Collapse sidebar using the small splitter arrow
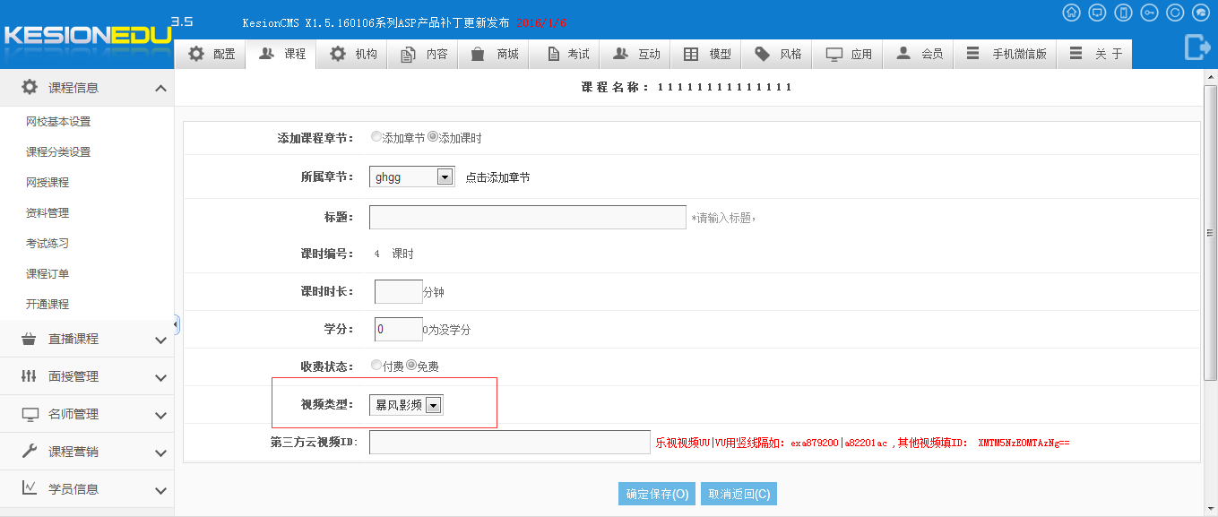 (x=177, y=324)
